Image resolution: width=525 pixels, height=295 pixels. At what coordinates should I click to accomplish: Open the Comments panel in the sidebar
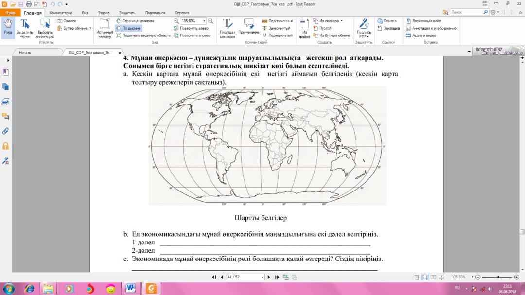6,116
